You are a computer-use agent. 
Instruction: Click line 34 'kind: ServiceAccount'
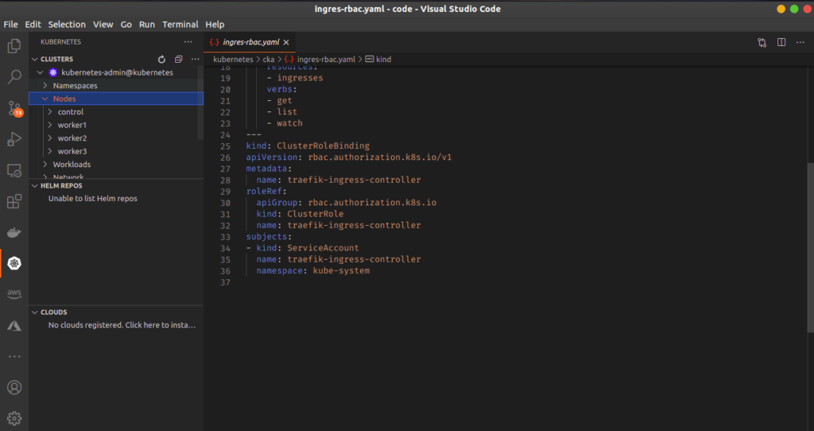[308, 247]
